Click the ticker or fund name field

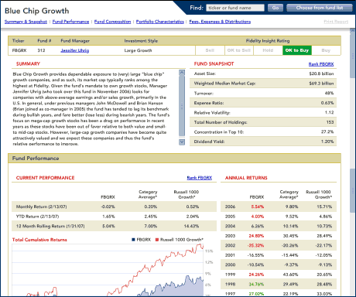click(x=235, y=8)
